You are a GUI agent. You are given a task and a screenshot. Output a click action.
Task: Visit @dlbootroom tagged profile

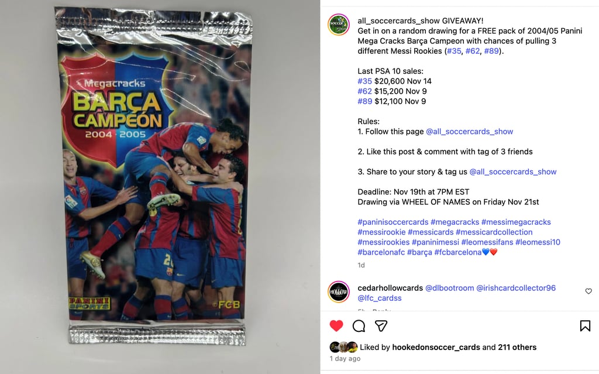point(449,288)
